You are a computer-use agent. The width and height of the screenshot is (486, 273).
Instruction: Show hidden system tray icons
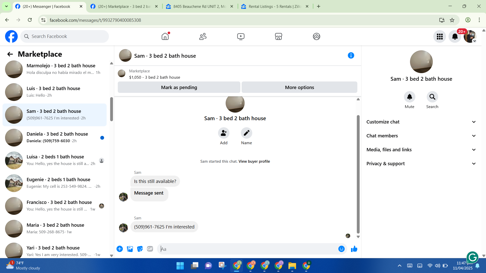399,266
